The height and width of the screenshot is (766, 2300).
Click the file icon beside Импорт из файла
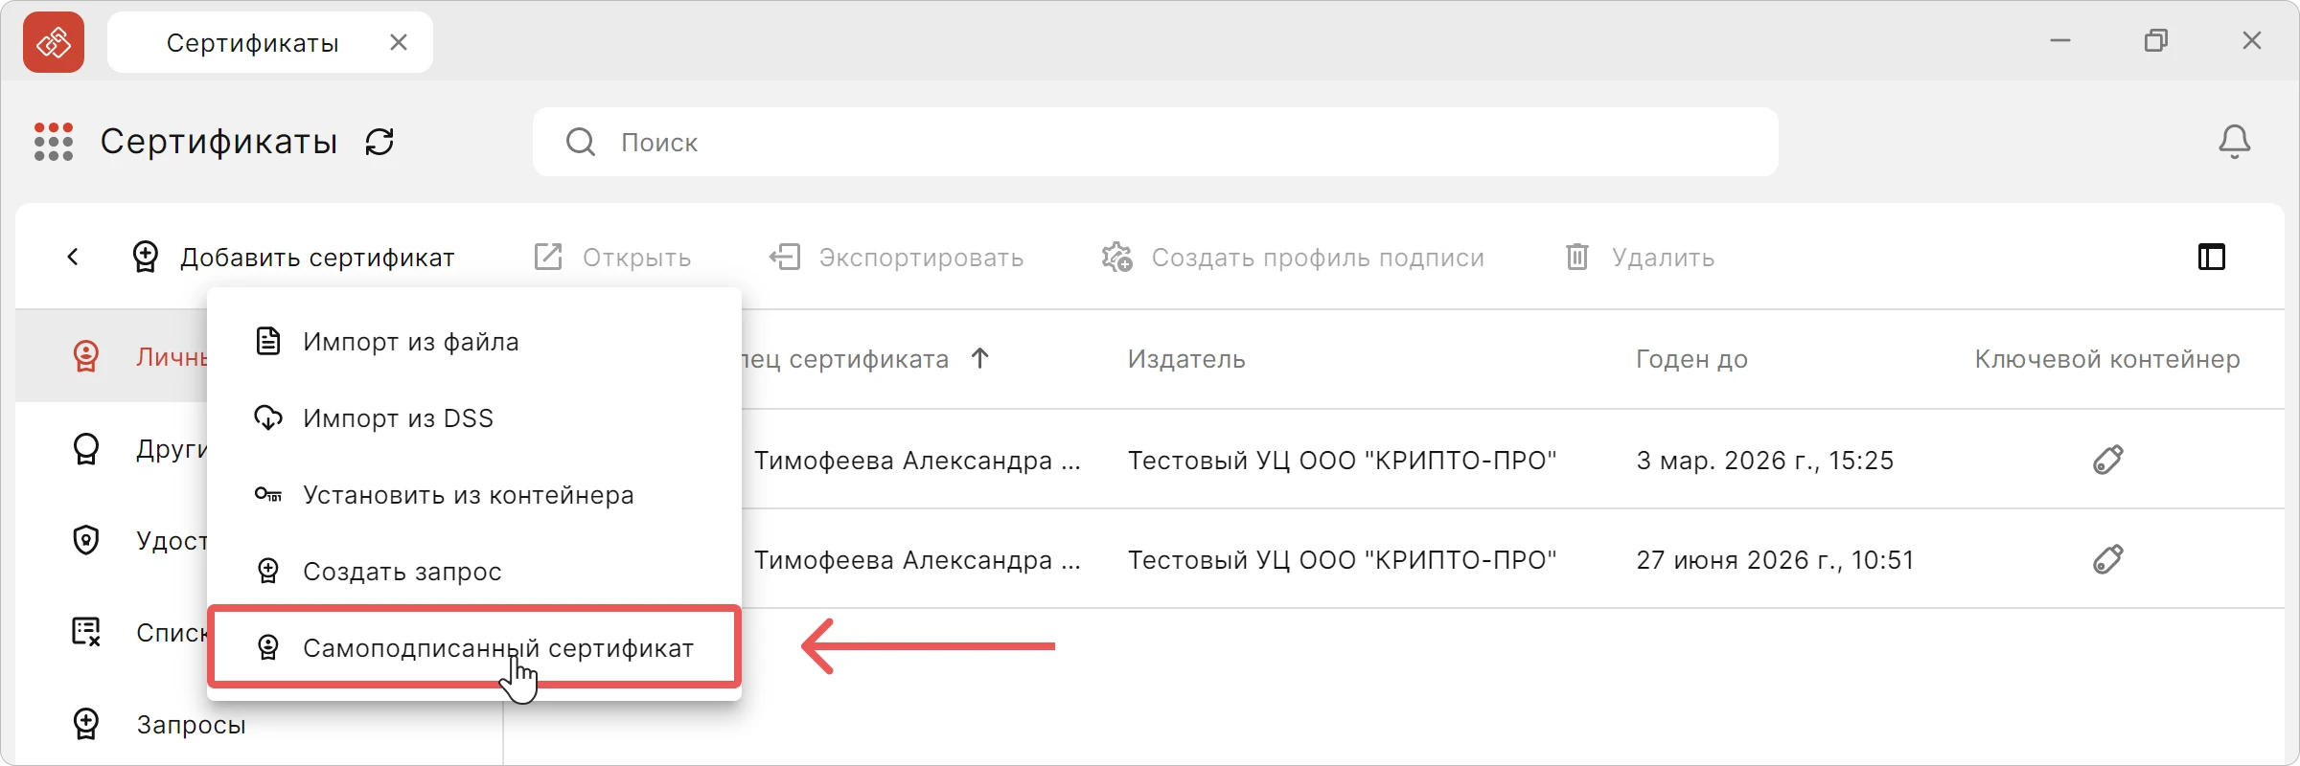coord(268,341)
